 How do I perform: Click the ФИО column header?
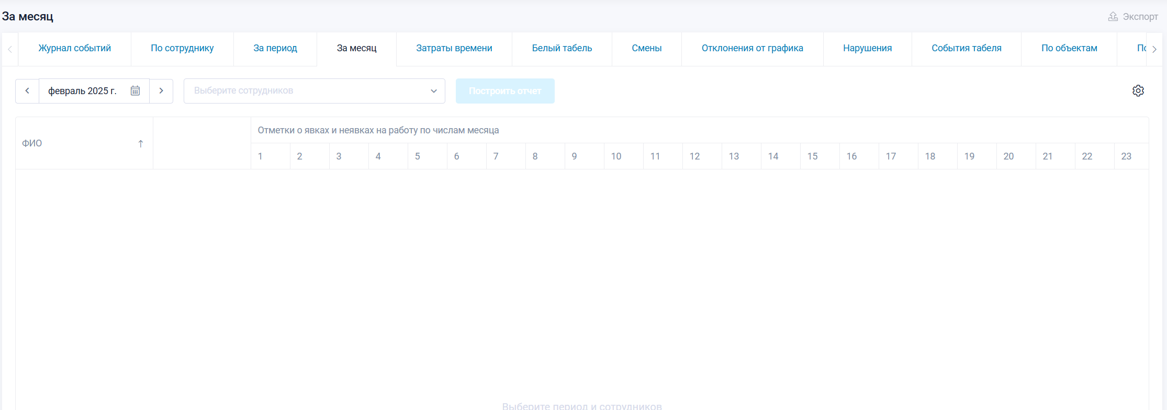click(32, 143)
